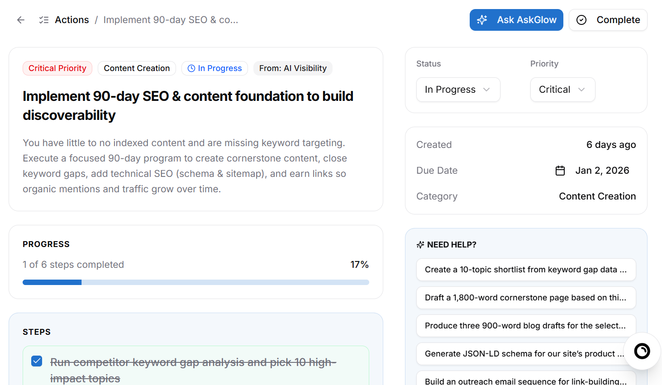Click the Generate JSON-LD schema suggestion
The height and width of the screenshot is (385, 662).
(x=526, y=353)
